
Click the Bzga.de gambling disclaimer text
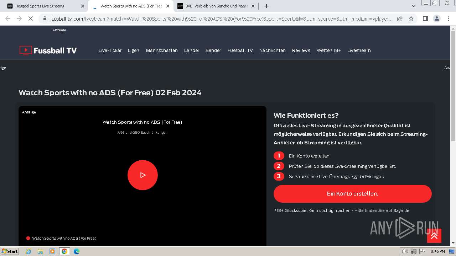pos(341,210)
